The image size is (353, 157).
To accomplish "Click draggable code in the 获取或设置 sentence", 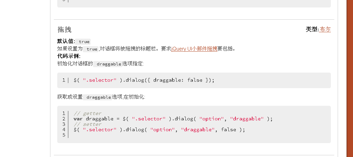I will click(x=98, y=97).
